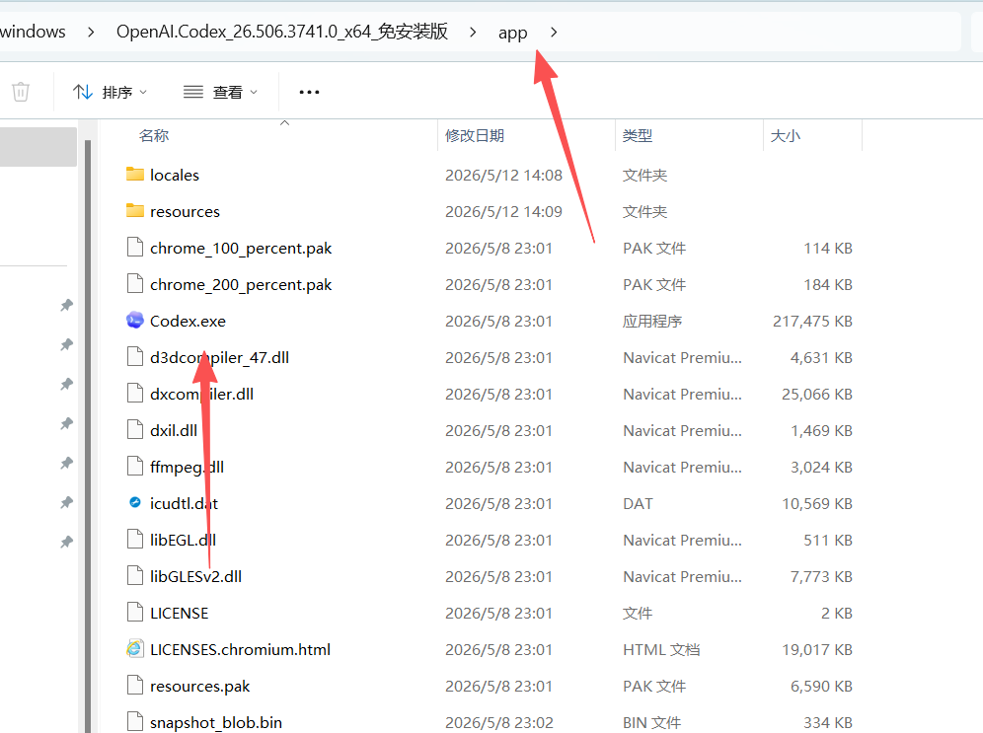Navigate to OpenAI.Codex_26.506.3741.0_x64 breadcrumb
This screenshot has height=733, width=983.
point(282,32)
